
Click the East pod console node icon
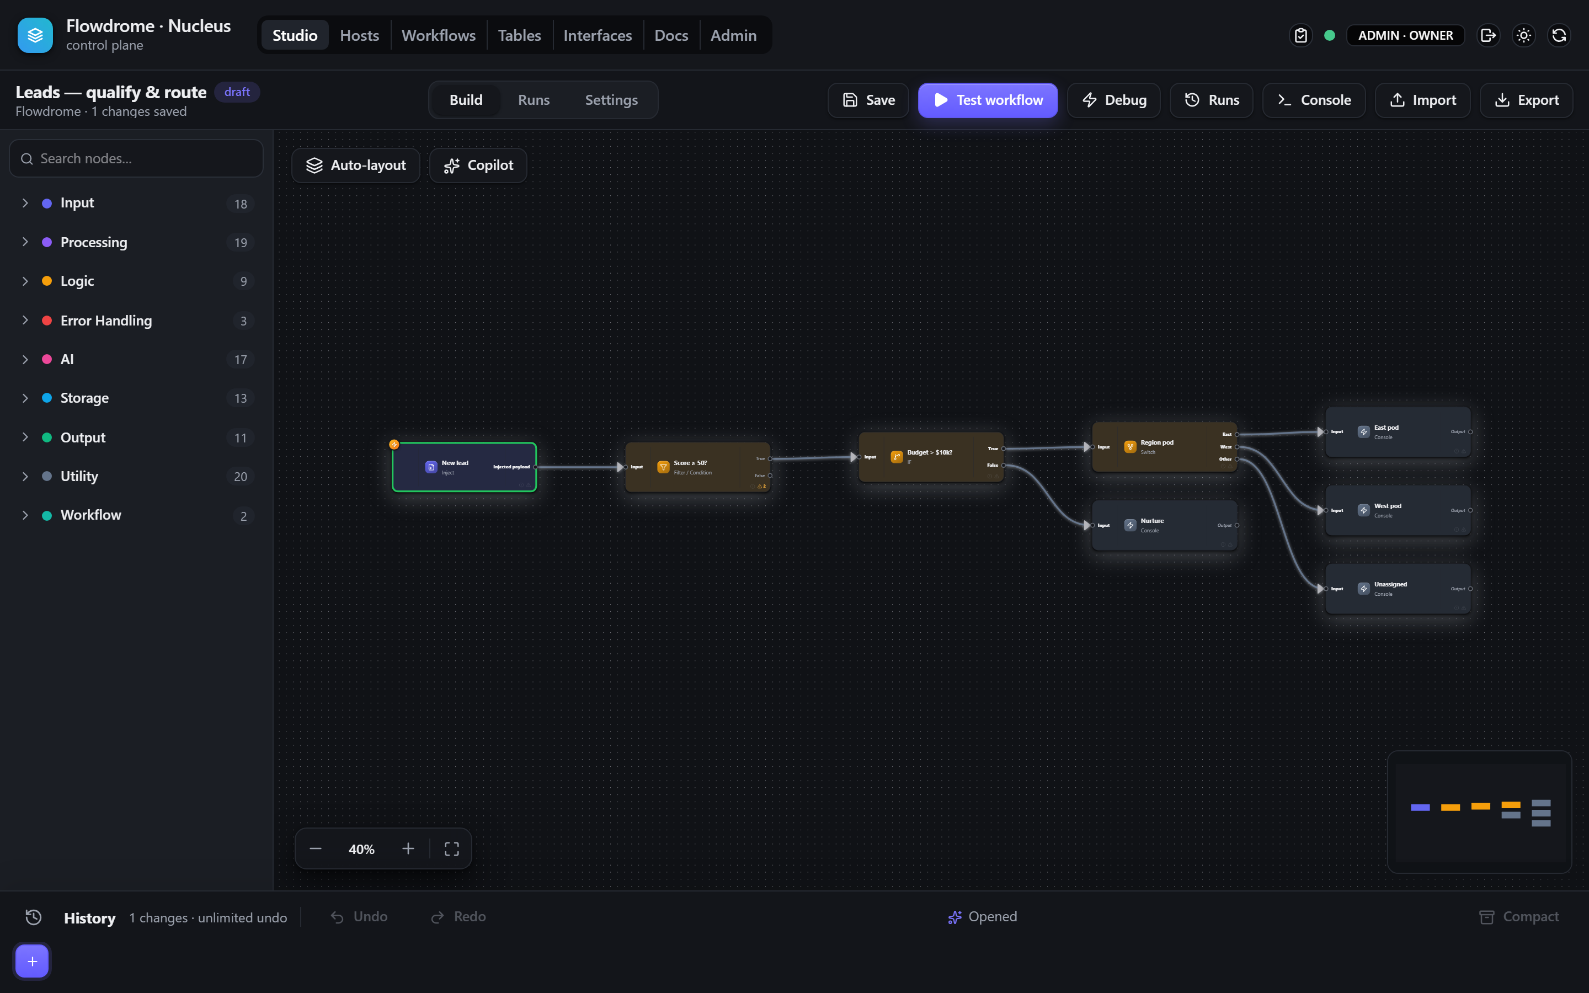tap(1364, 431)
